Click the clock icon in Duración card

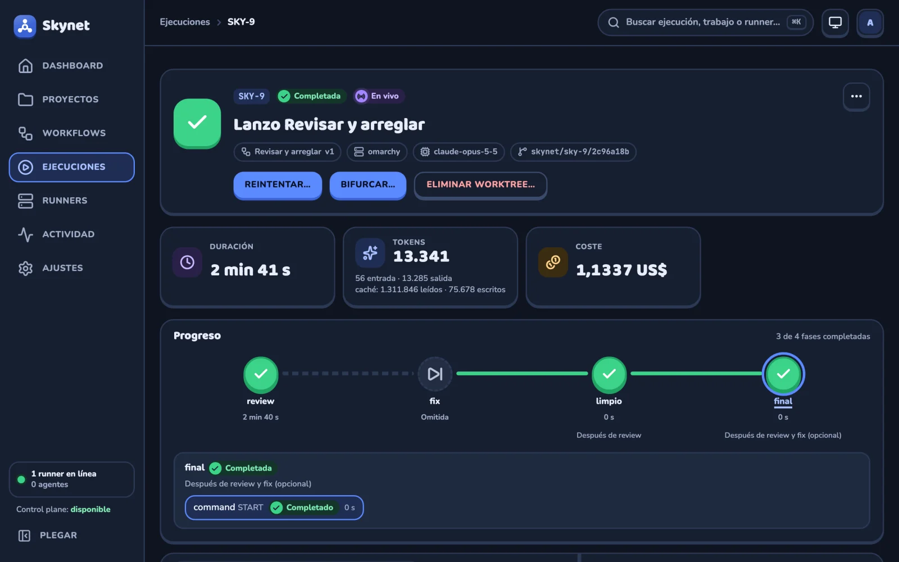[187, 262]
